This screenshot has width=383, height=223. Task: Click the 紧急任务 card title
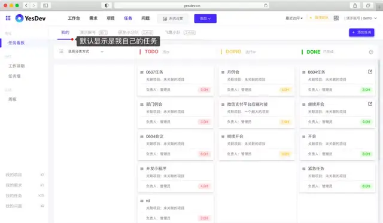click(316, 169)
